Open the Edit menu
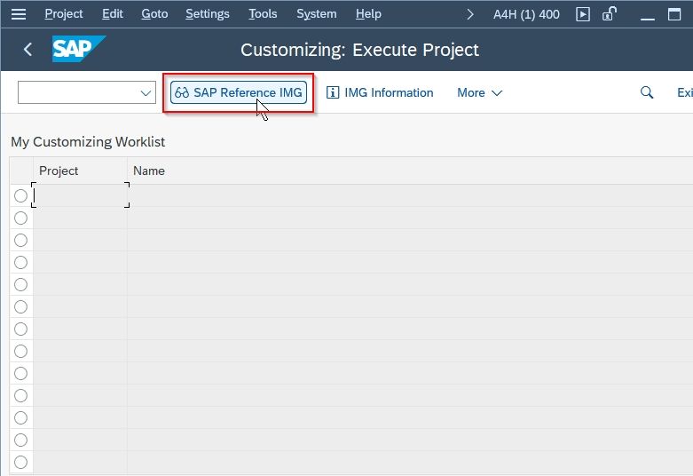 pyautogui.click(x=113, y=14)
